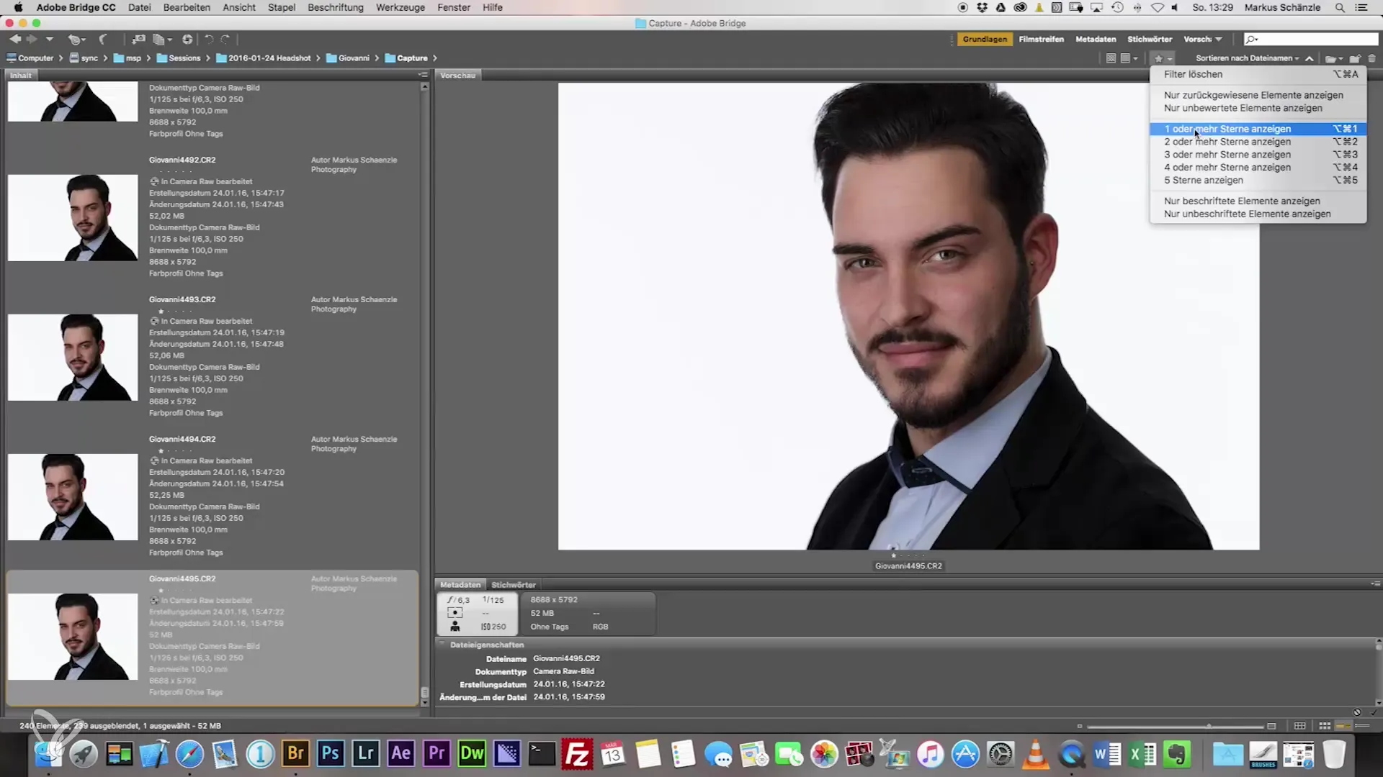Click the get photos from camera icon

138,39
